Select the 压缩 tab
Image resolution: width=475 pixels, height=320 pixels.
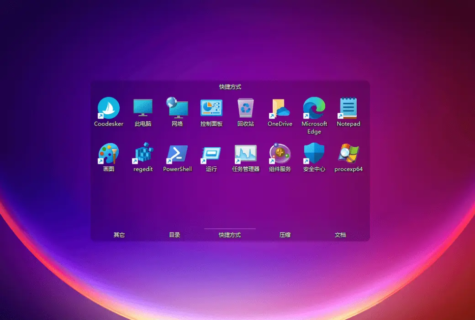[285, 235]
